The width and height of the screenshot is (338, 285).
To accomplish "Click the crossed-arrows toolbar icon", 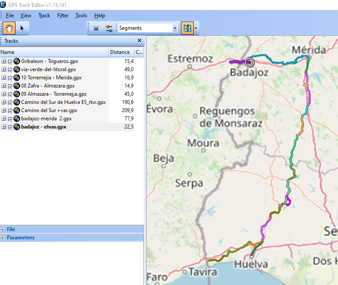I will (x=96, y=28).
